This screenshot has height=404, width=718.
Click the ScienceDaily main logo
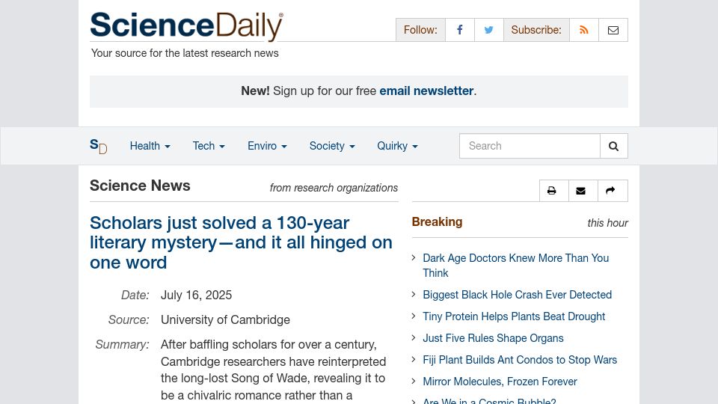(x=186, y=26)
